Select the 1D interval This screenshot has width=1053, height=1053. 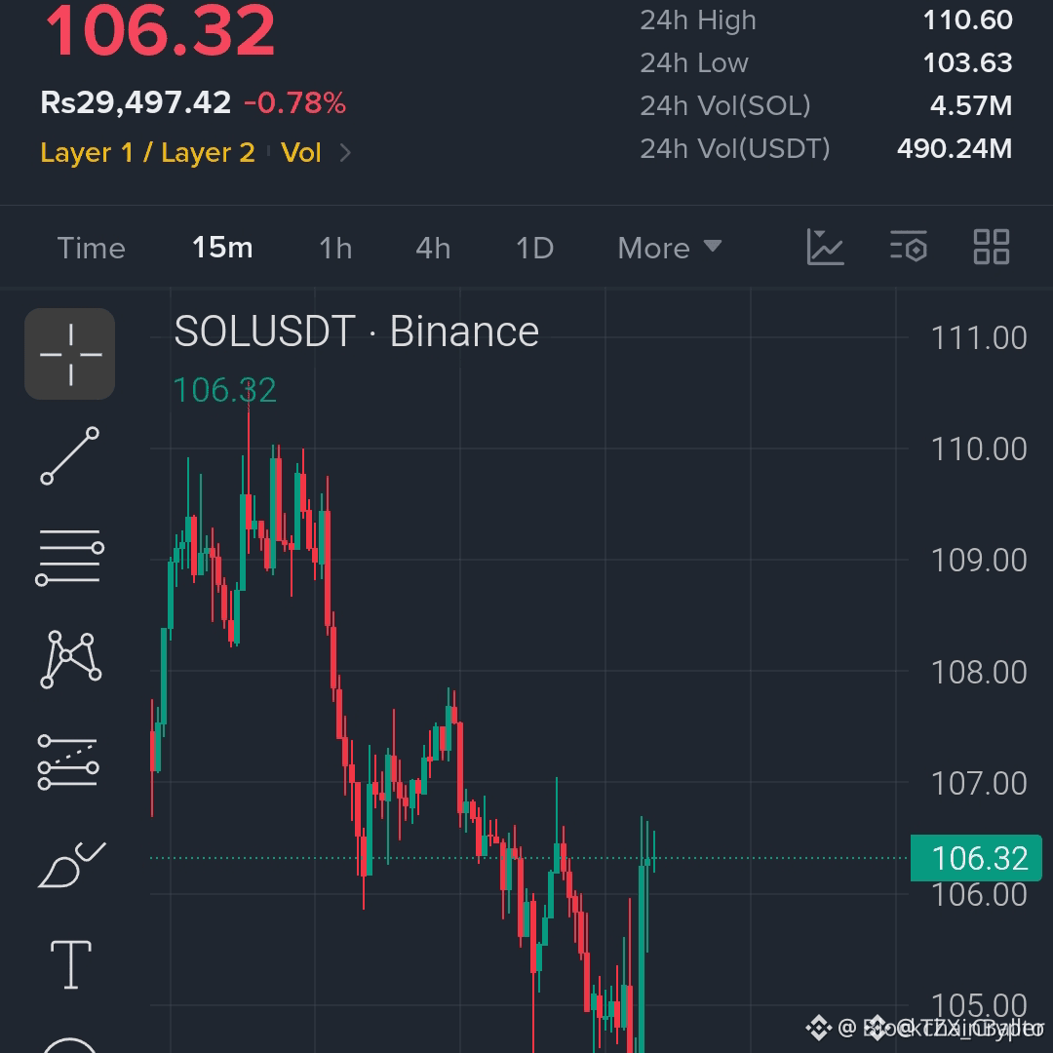[x=534, y=249]
